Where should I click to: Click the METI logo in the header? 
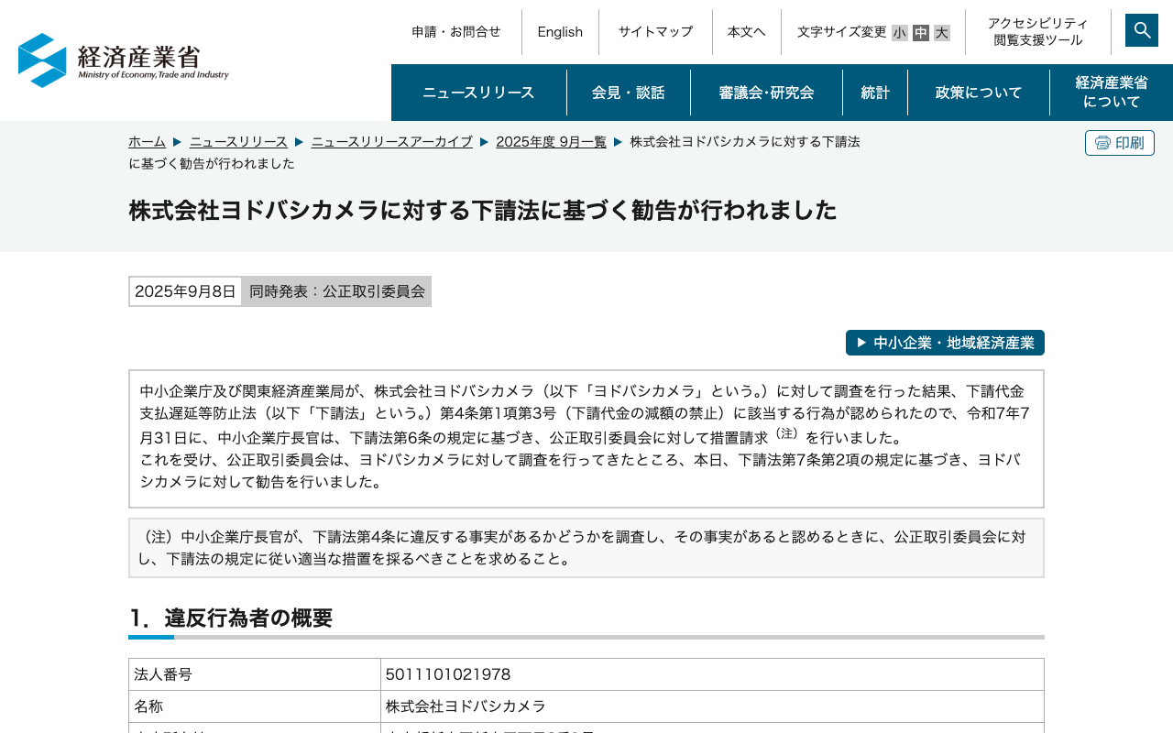tap(124, 60)
